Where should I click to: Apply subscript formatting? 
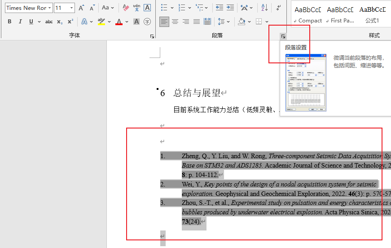60,22
